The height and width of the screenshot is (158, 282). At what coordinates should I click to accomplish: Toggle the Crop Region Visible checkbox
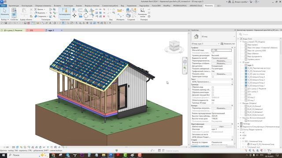[x=213, y=90]
